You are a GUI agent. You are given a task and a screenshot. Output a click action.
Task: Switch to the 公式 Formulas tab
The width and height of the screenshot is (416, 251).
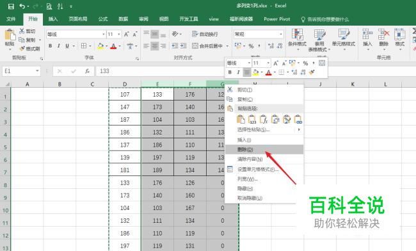(x=103, y=19)
